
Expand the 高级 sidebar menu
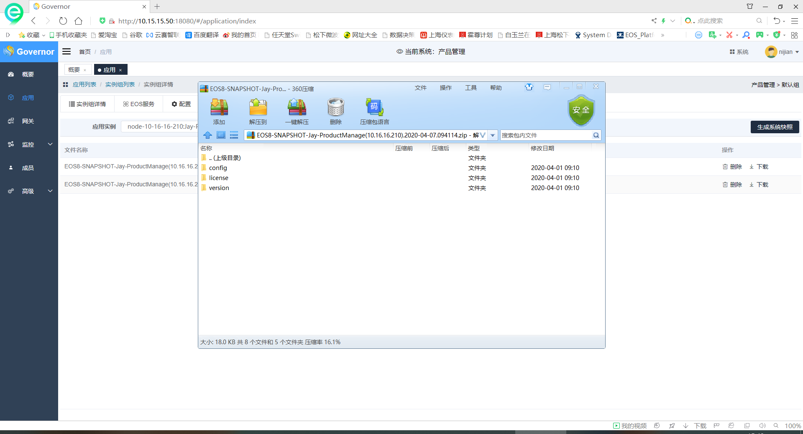click(x=29, y=191)
